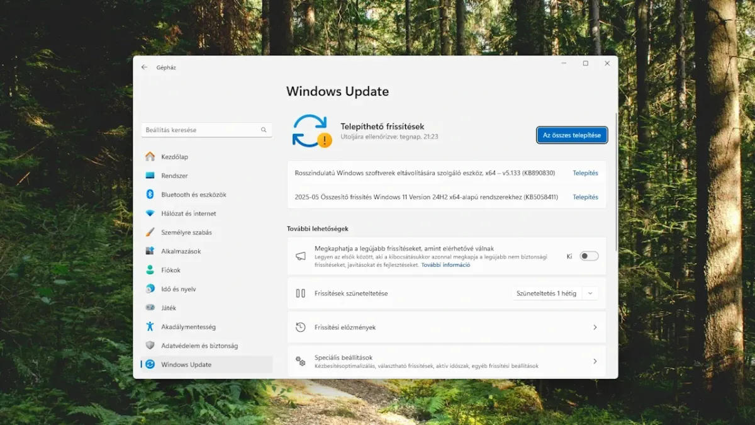Viewport: 755px width, 425px height.
Task: Open Alkalmazások settings
Action: [x=206, y=251]
